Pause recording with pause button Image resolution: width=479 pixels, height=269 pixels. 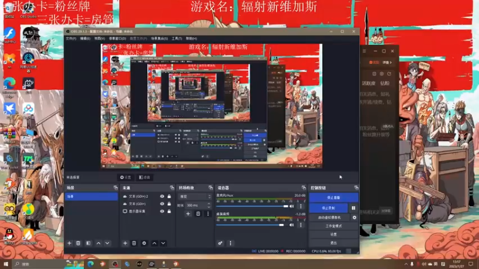[x=353, y=208]
